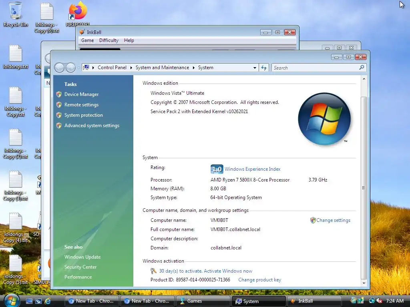This screenshot has height=307, width=410.
Task: Select System and Maintenance breadcrumb
Action: (x=162, y=68)
